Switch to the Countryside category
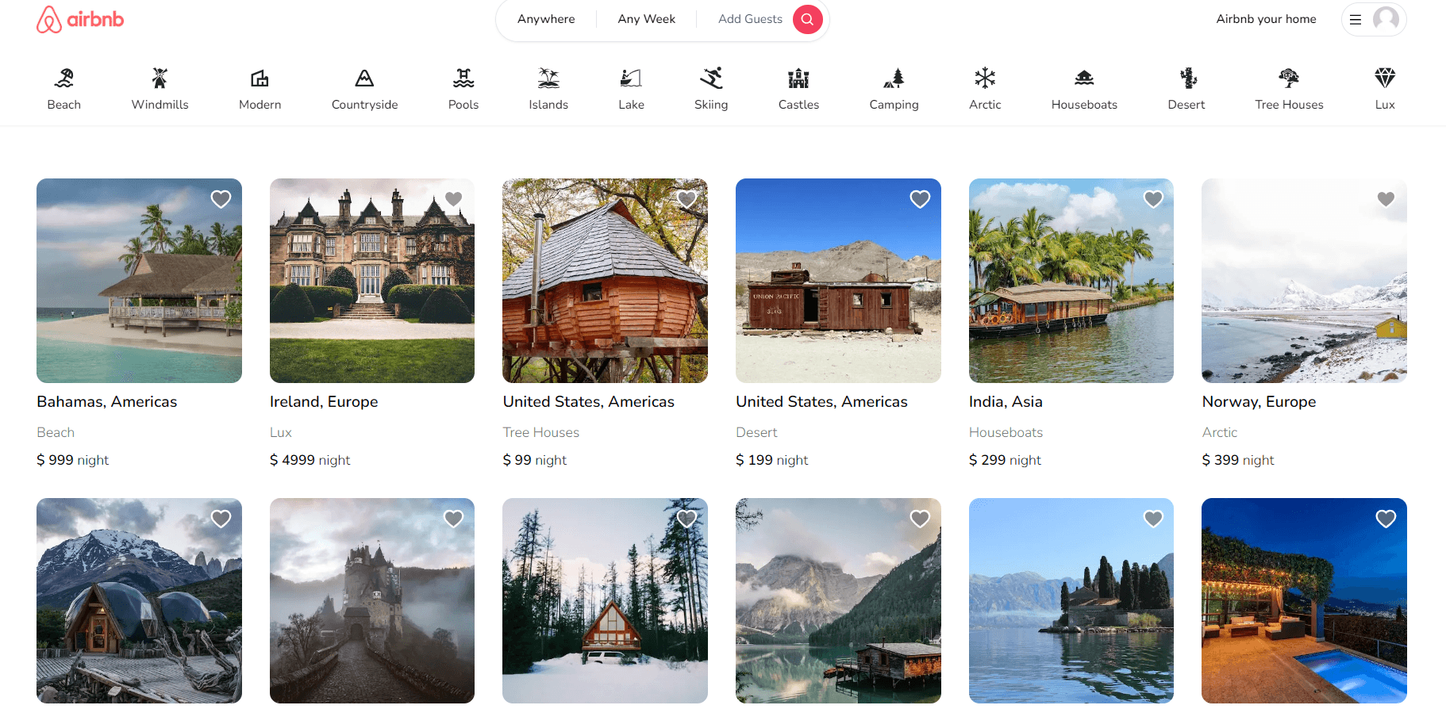Screen dimensions: 1446x709 (x=364, y=88)
